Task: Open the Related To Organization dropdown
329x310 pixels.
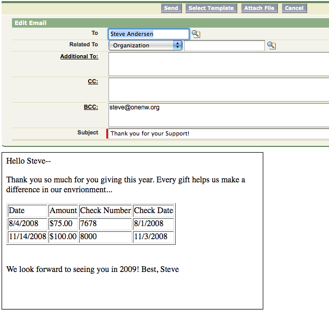Action: click(145, 45)
